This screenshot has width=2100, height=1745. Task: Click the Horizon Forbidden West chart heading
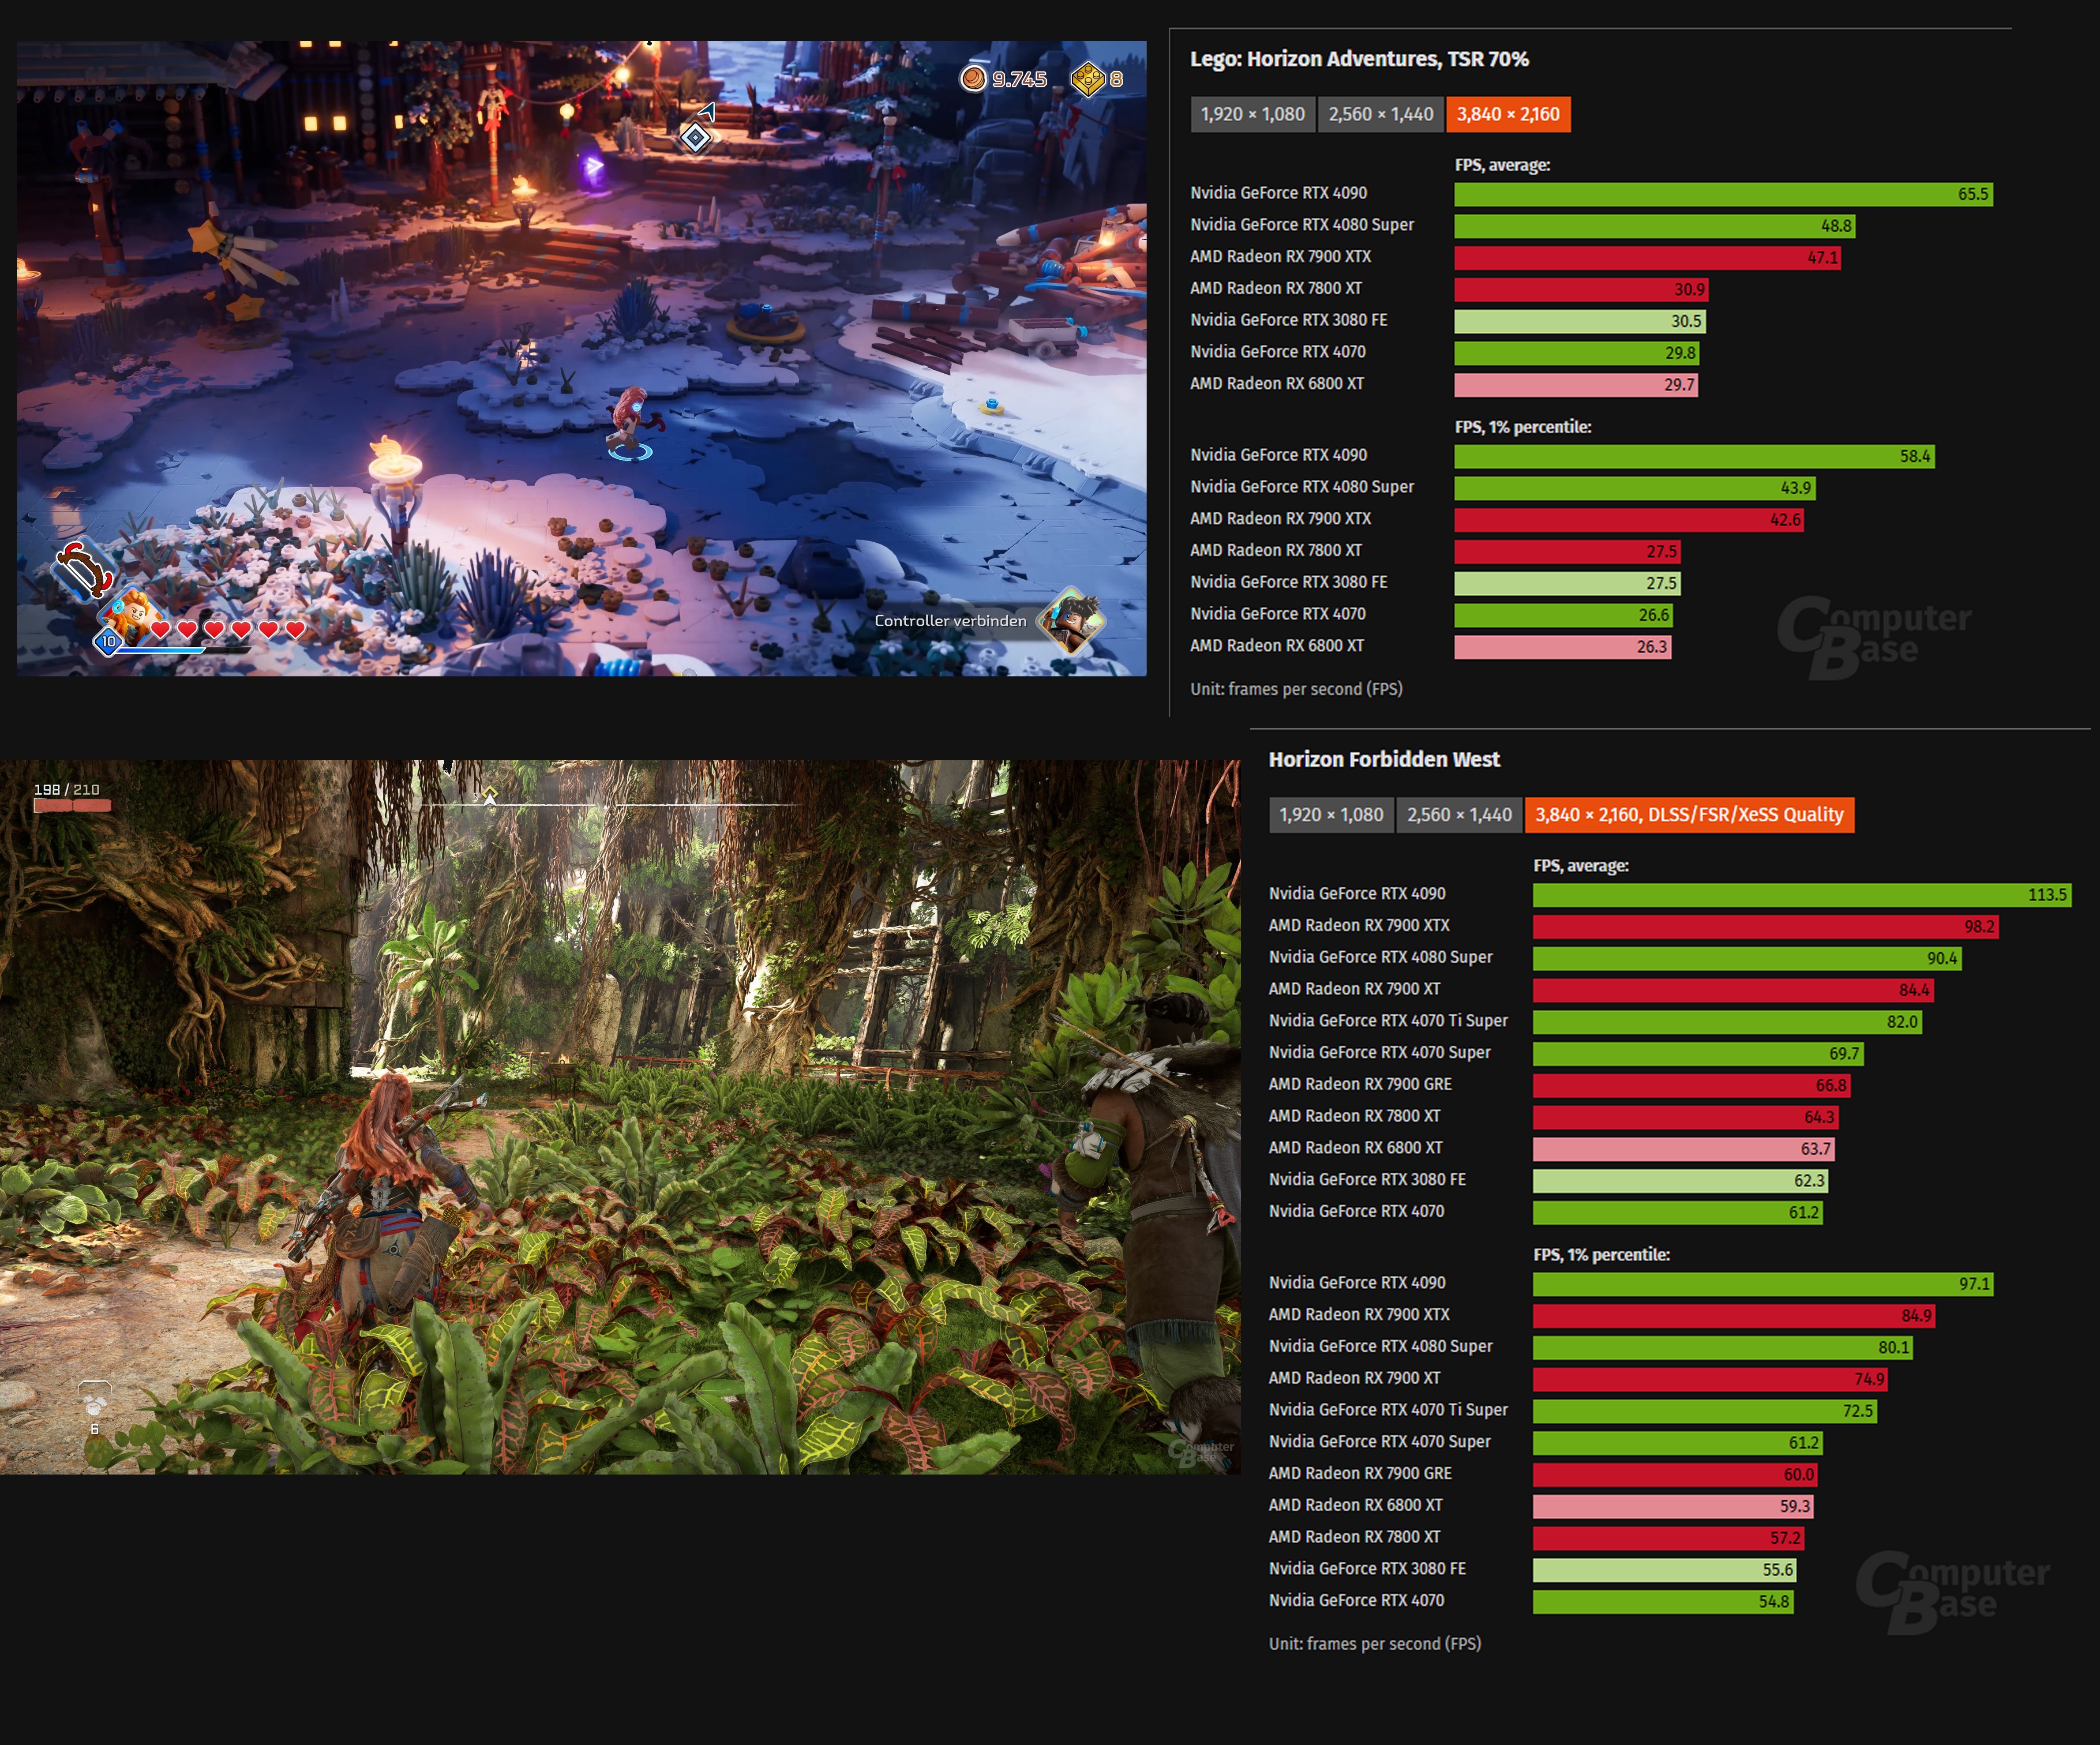coord(1384,760)
